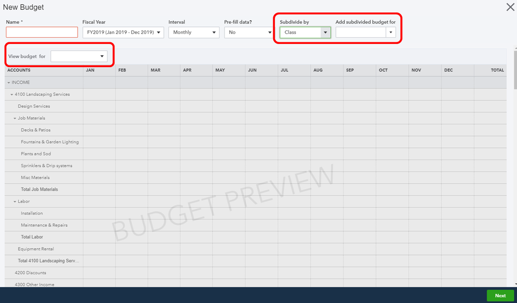
Task: Click the MAR column header
Action: pos(164,70)
